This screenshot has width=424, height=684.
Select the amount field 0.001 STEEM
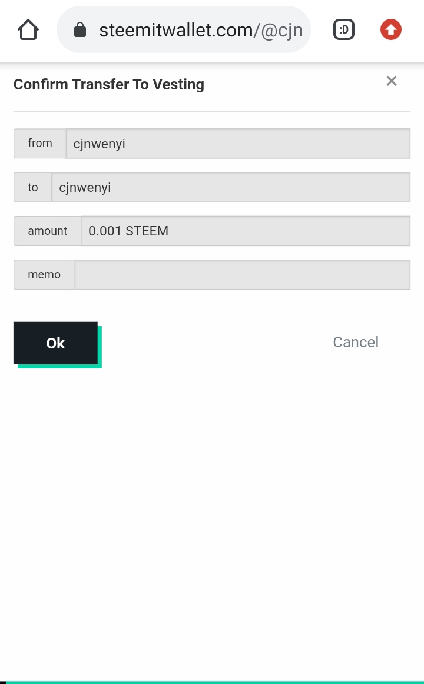point(245,231)
